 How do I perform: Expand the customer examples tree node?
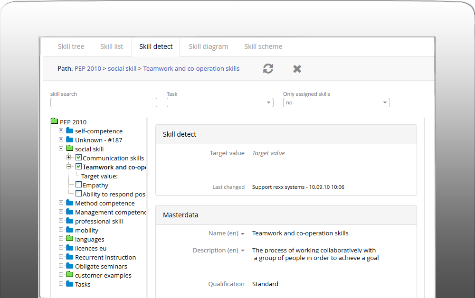(61, 275)
